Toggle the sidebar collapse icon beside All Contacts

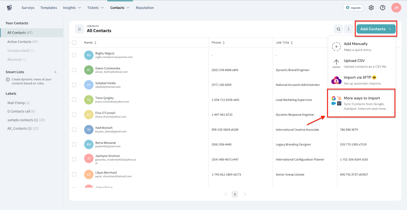point(79,29)
